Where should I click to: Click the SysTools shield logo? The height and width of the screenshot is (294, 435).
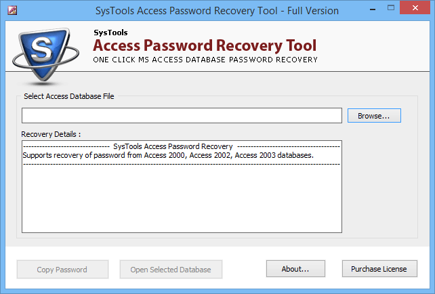point(45,54)
